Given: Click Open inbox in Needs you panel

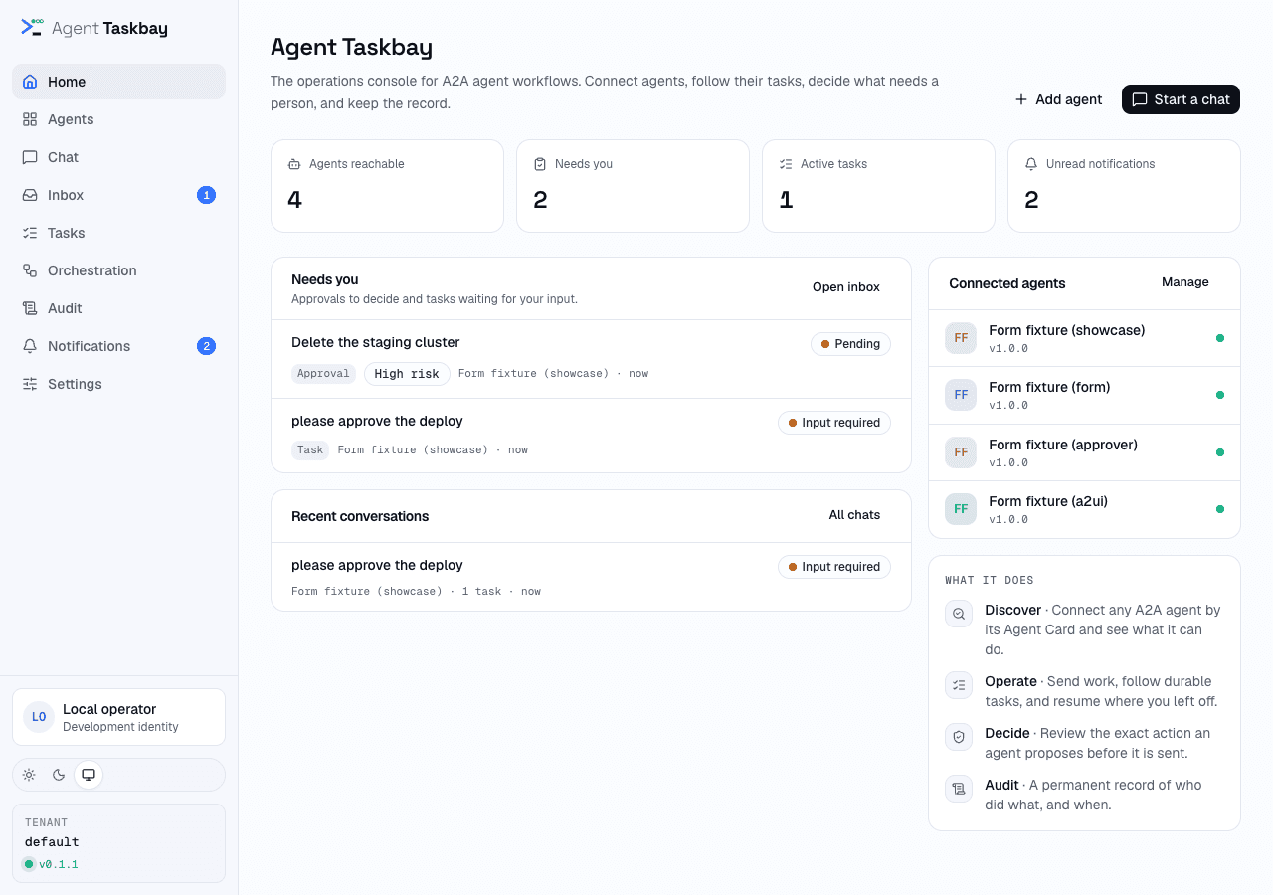Looking at the screenshot, I should [x=846, y=287].
